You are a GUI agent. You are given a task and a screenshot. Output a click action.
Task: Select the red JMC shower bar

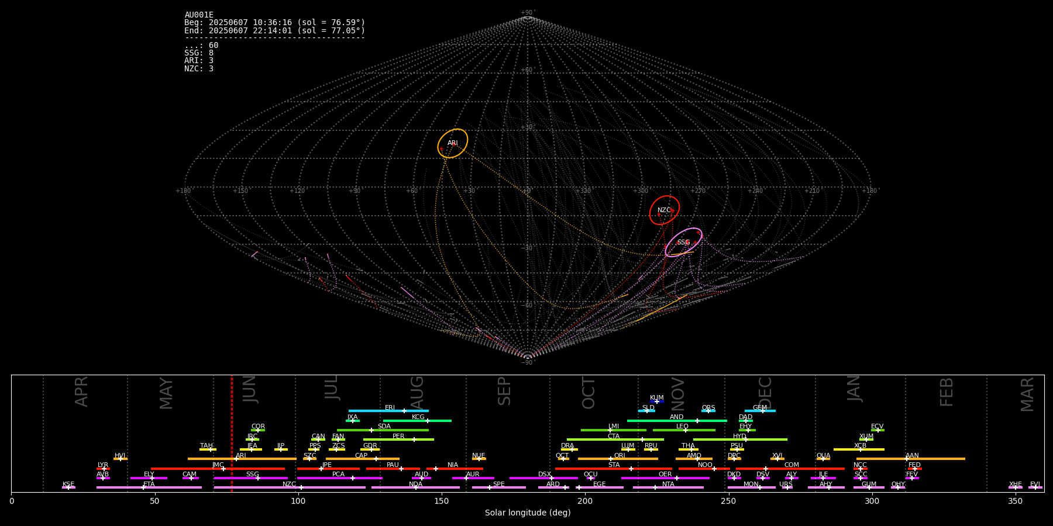point(218,469)
